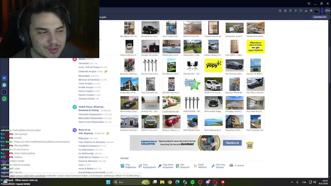Open the Range Rover Spor listing thumbnail
Screen dimensions: 331x186
[150, 28]
